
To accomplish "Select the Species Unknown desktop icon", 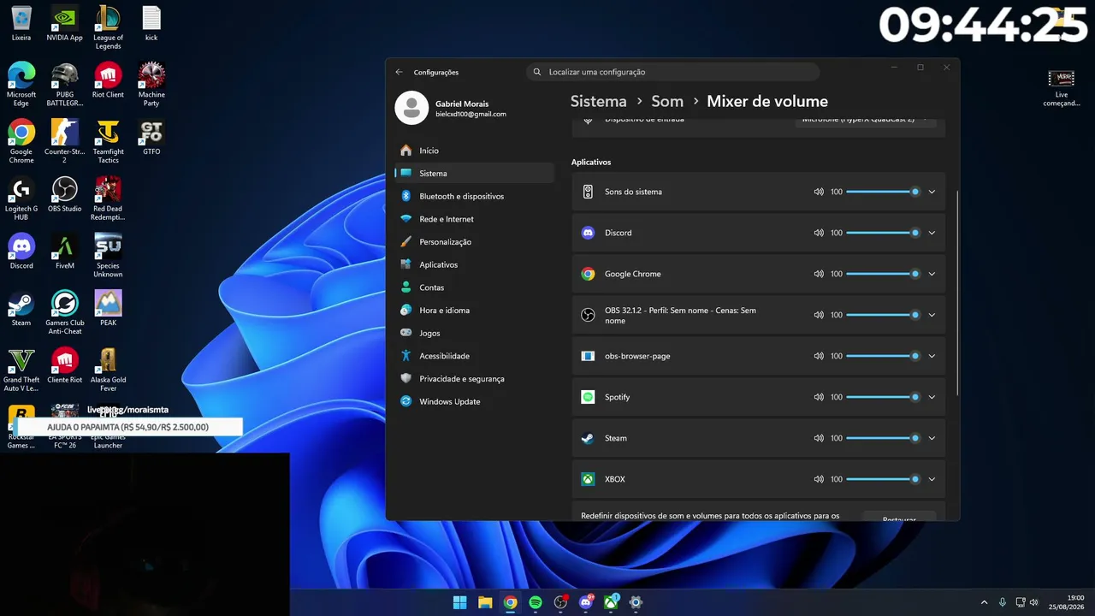I will (x=108, y=256).
